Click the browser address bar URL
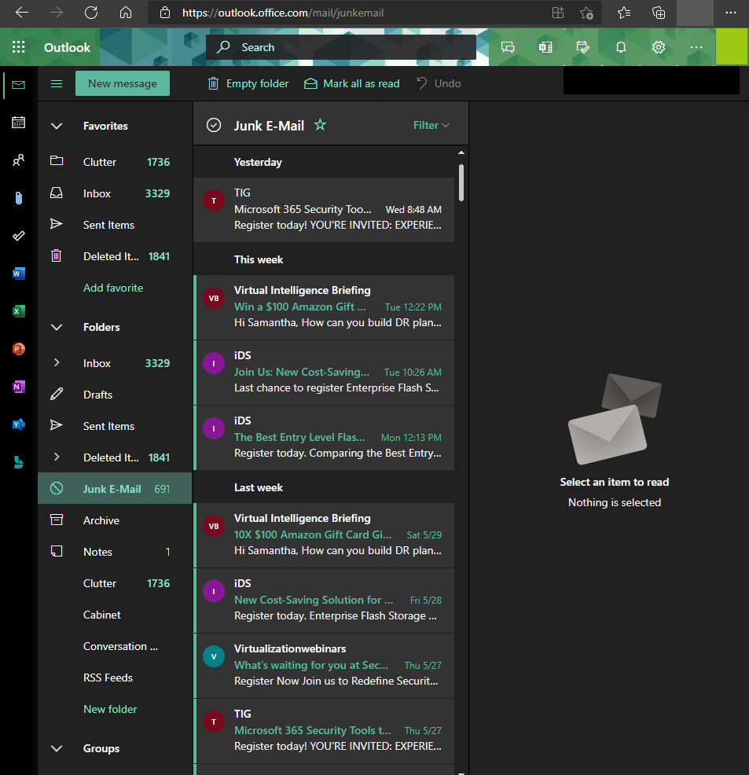Image resolution: width=749 pixels, height=775 pixels. (283, 13)
